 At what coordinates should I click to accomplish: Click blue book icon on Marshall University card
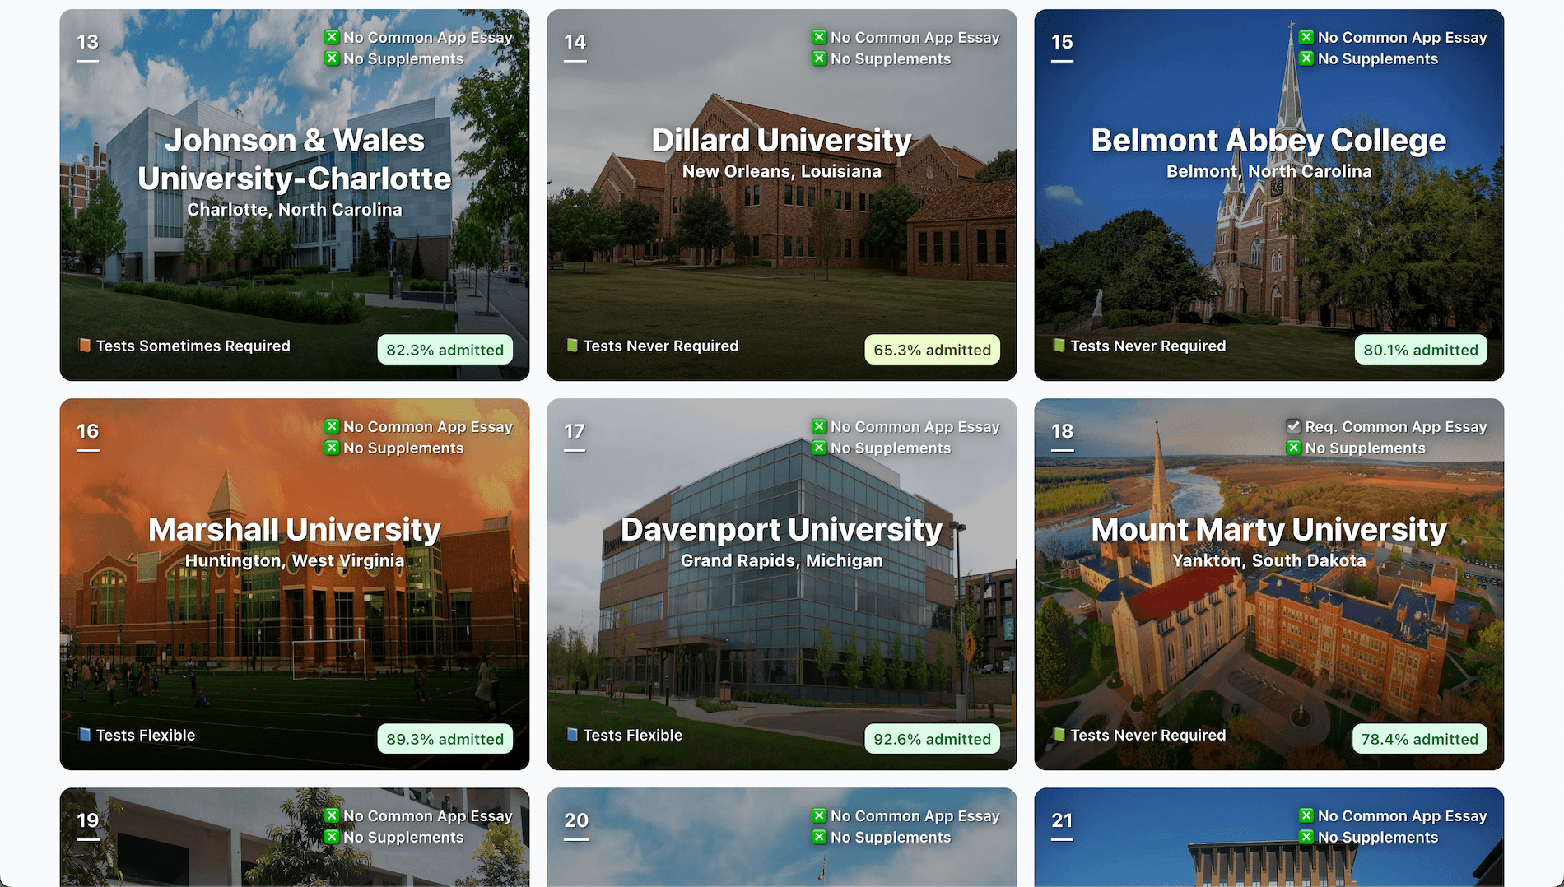point(84,735)
